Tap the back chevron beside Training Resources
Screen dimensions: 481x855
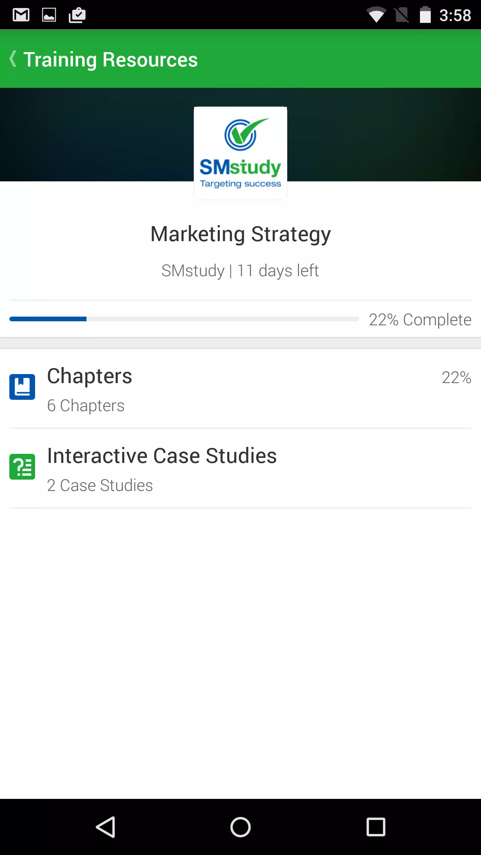coord(13,59)
